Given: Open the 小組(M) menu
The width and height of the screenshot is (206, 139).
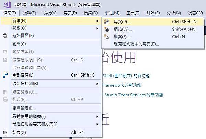Looking at the screenshot, I should (x=112, y=13).
